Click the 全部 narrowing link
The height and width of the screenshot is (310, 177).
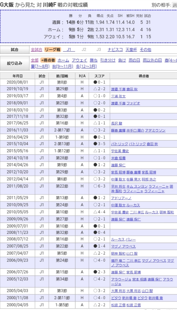pos(35,60)
